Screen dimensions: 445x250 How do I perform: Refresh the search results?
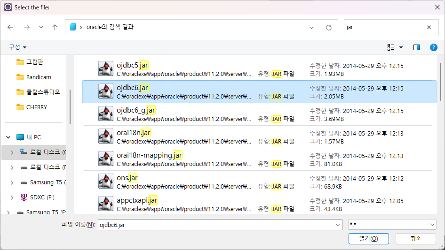click(329, 28)
